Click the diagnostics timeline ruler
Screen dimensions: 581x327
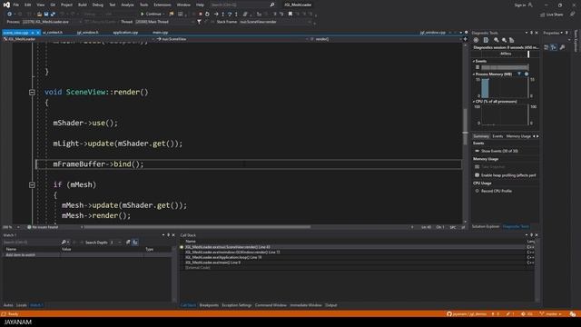point(506,54)
